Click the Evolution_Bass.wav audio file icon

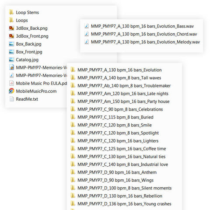pyautogui.click(x=87, y=26)
